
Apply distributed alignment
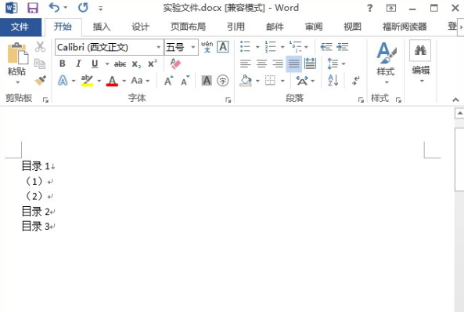(310, 63)
